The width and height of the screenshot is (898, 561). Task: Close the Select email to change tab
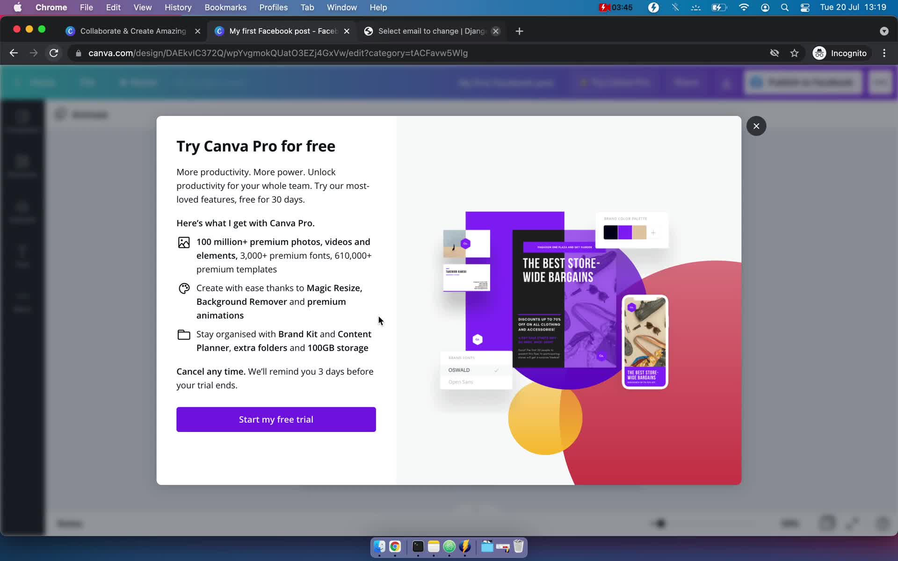tap(496, 31)
